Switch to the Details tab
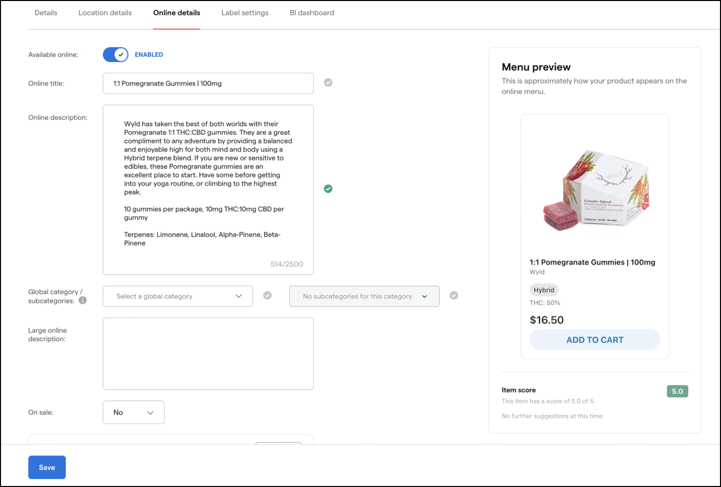Viewport: 721px width, 487px height. click(x=46, y=13)
